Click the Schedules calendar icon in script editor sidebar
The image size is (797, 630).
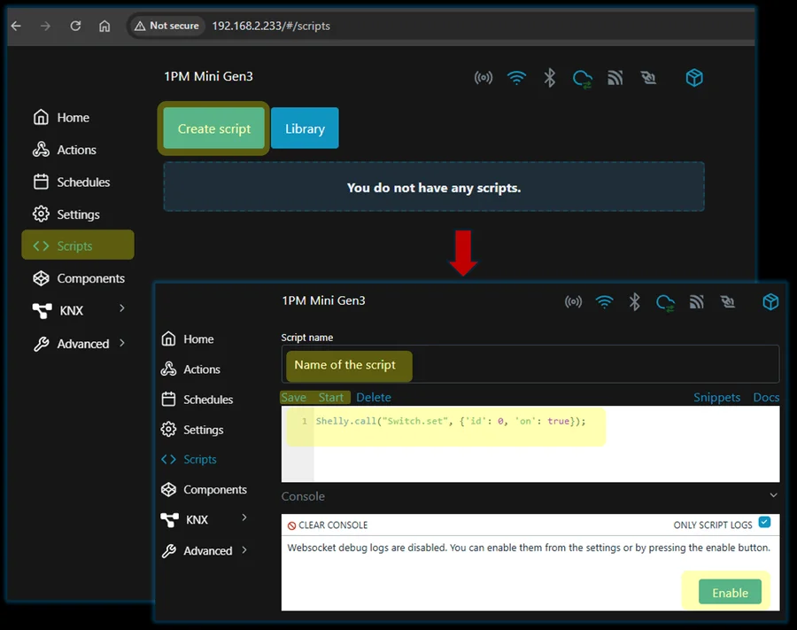tap(168, 399)
